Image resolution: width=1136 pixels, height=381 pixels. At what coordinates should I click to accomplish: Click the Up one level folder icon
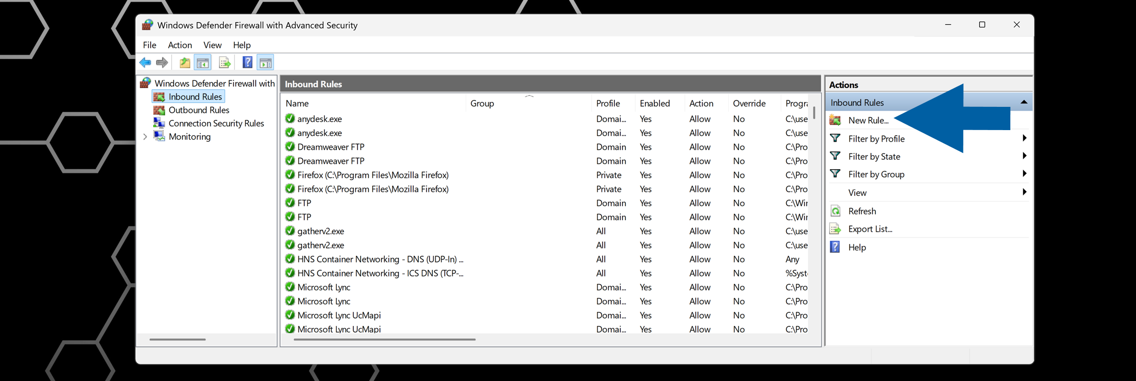[185, 62]
